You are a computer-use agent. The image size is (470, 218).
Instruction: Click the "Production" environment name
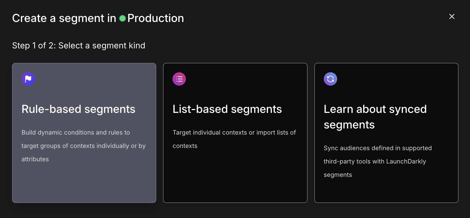[x=156, y=18]
